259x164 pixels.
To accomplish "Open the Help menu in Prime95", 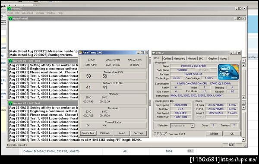I will 60,13.
